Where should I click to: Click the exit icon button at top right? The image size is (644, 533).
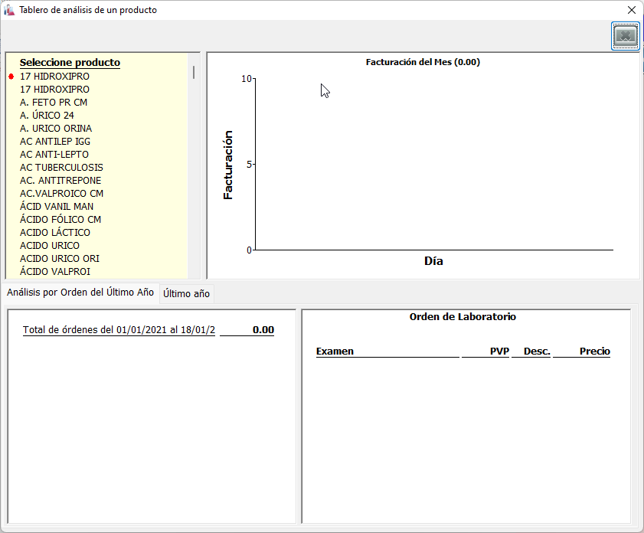click(x=625, y=36)
